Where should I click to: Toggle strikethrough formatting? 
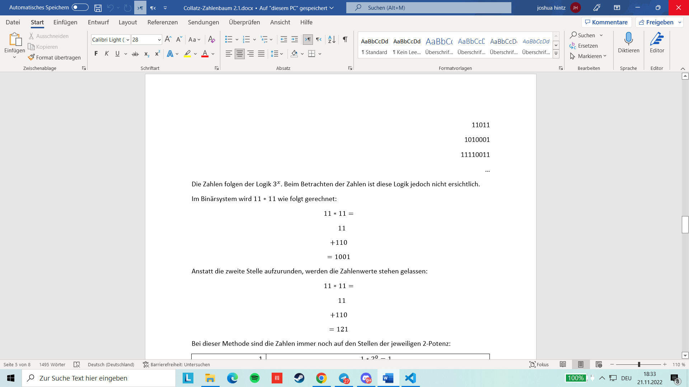pos(135,54)
